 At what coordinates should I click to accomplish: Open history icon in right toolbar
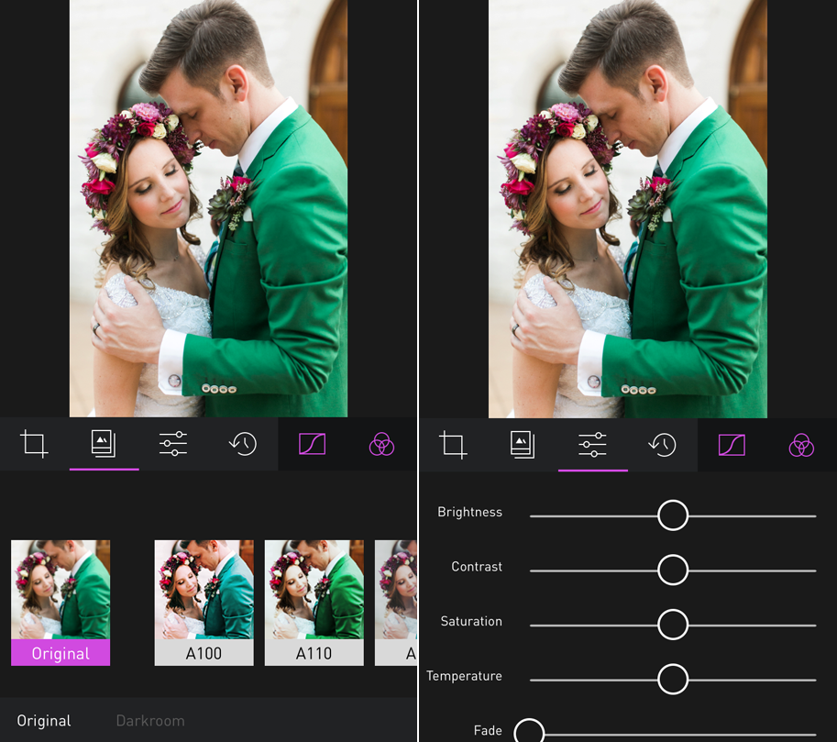point(662,445)
